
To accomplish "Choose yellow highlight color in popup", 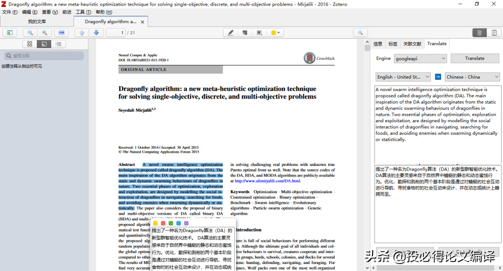I will pyautogui.click(x=155, y=223).
